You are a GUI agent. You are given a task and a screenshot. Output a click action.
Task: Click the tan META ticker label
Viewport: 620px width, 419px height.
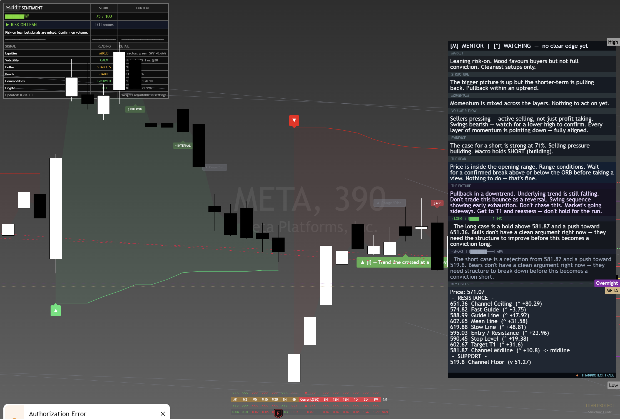612,291
